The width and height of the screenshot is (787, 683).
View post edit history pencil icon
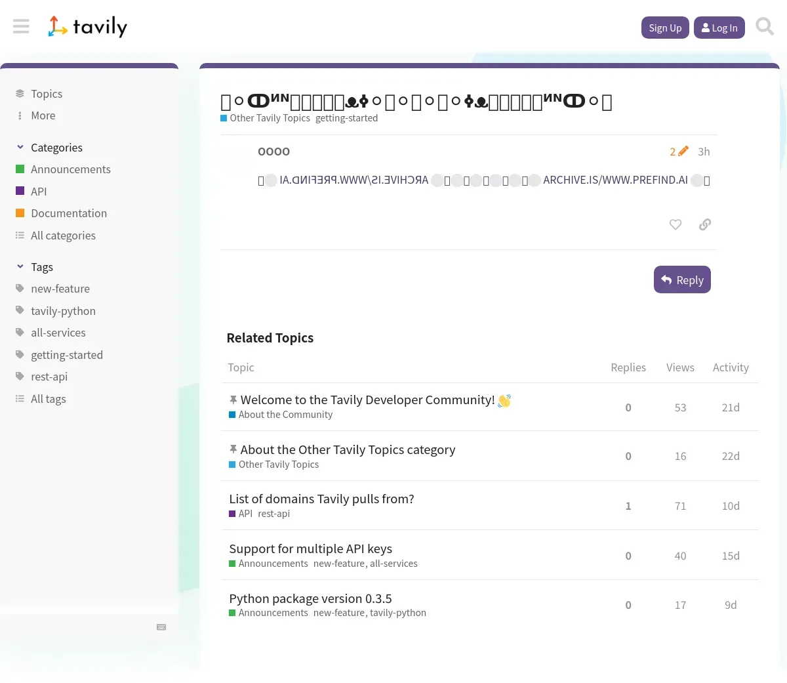pos(679,152)
